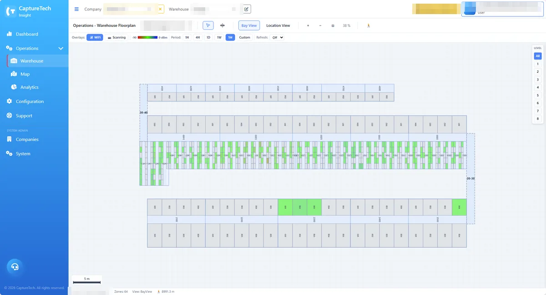Click the View: BayView status text
The image size is (546, 295).
142,291
